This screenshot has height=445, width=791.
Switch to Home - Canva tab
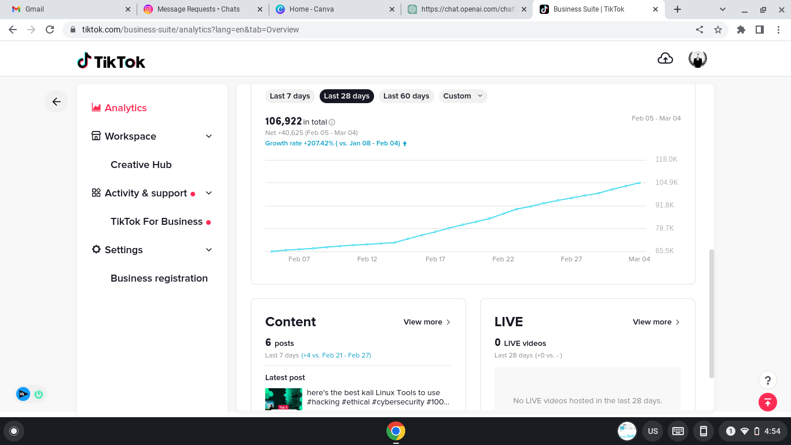[335, 9]
